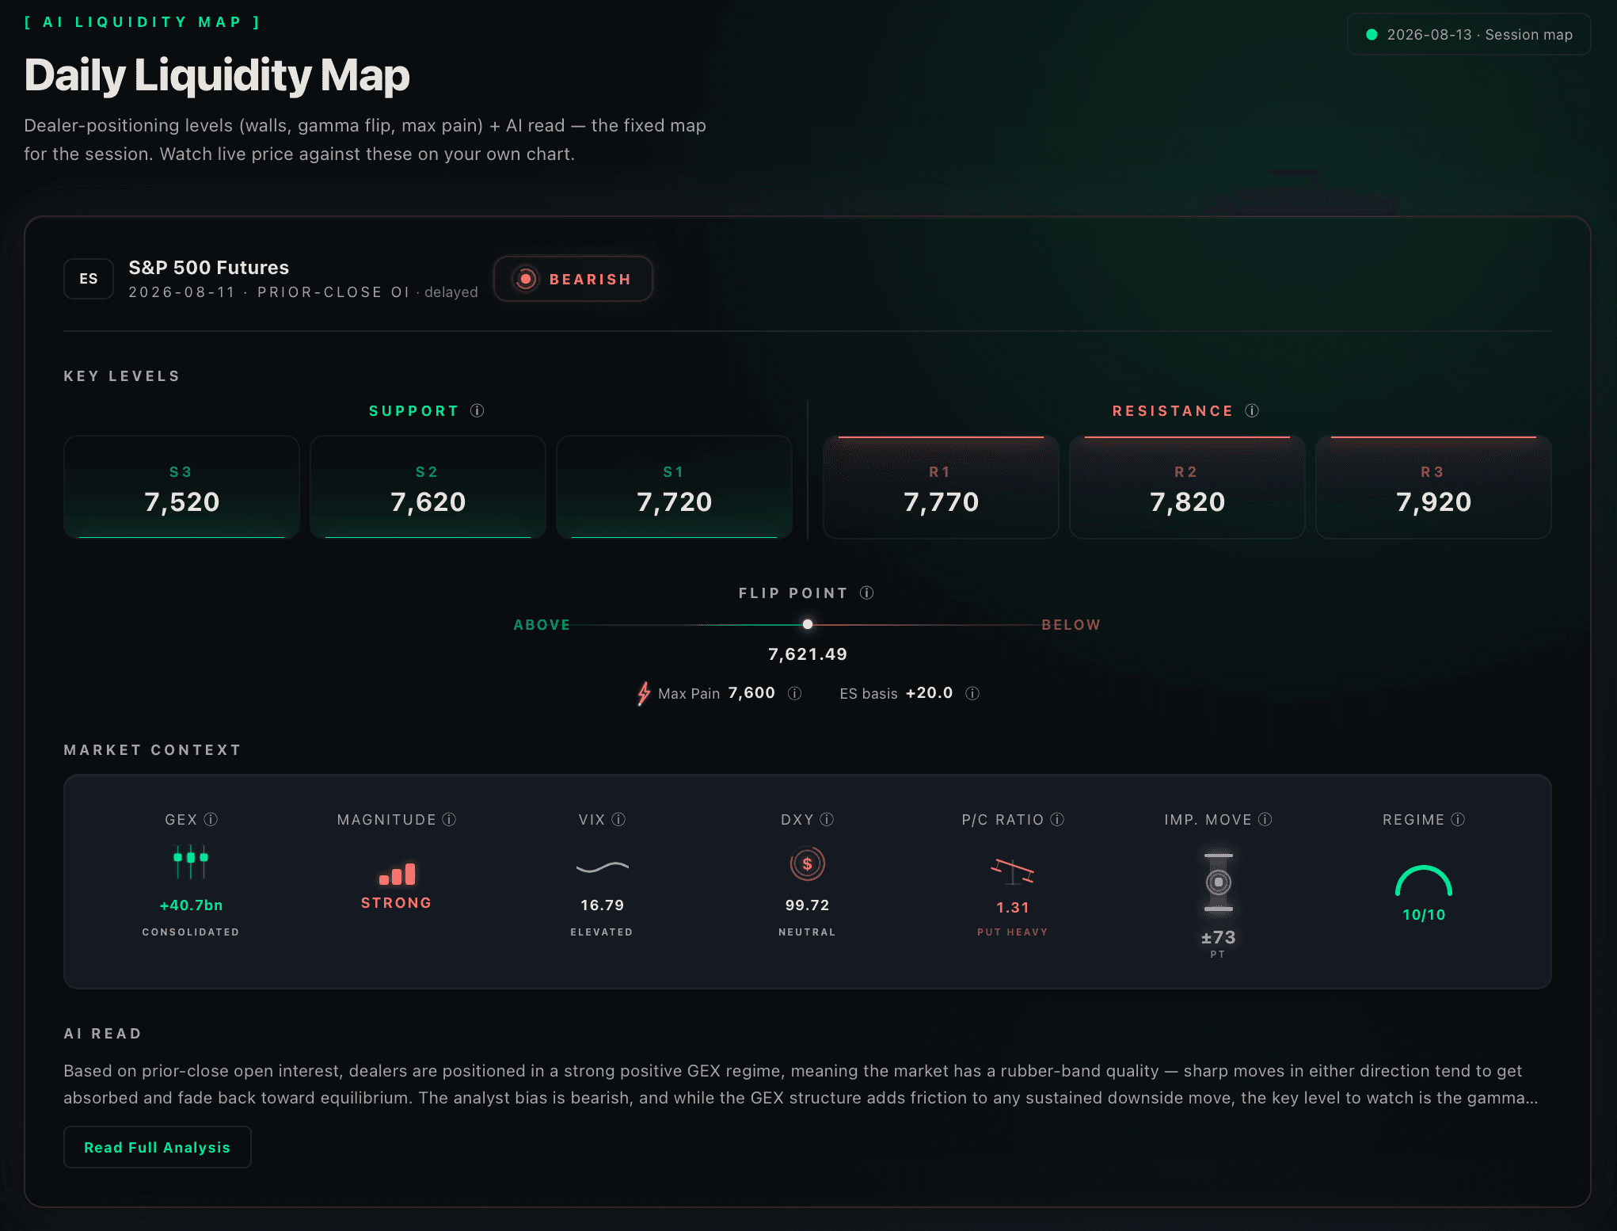Click the info icon next to REGIME
The height and width of the screenshot is (1231, 1617).
[x=1458, y=819]
